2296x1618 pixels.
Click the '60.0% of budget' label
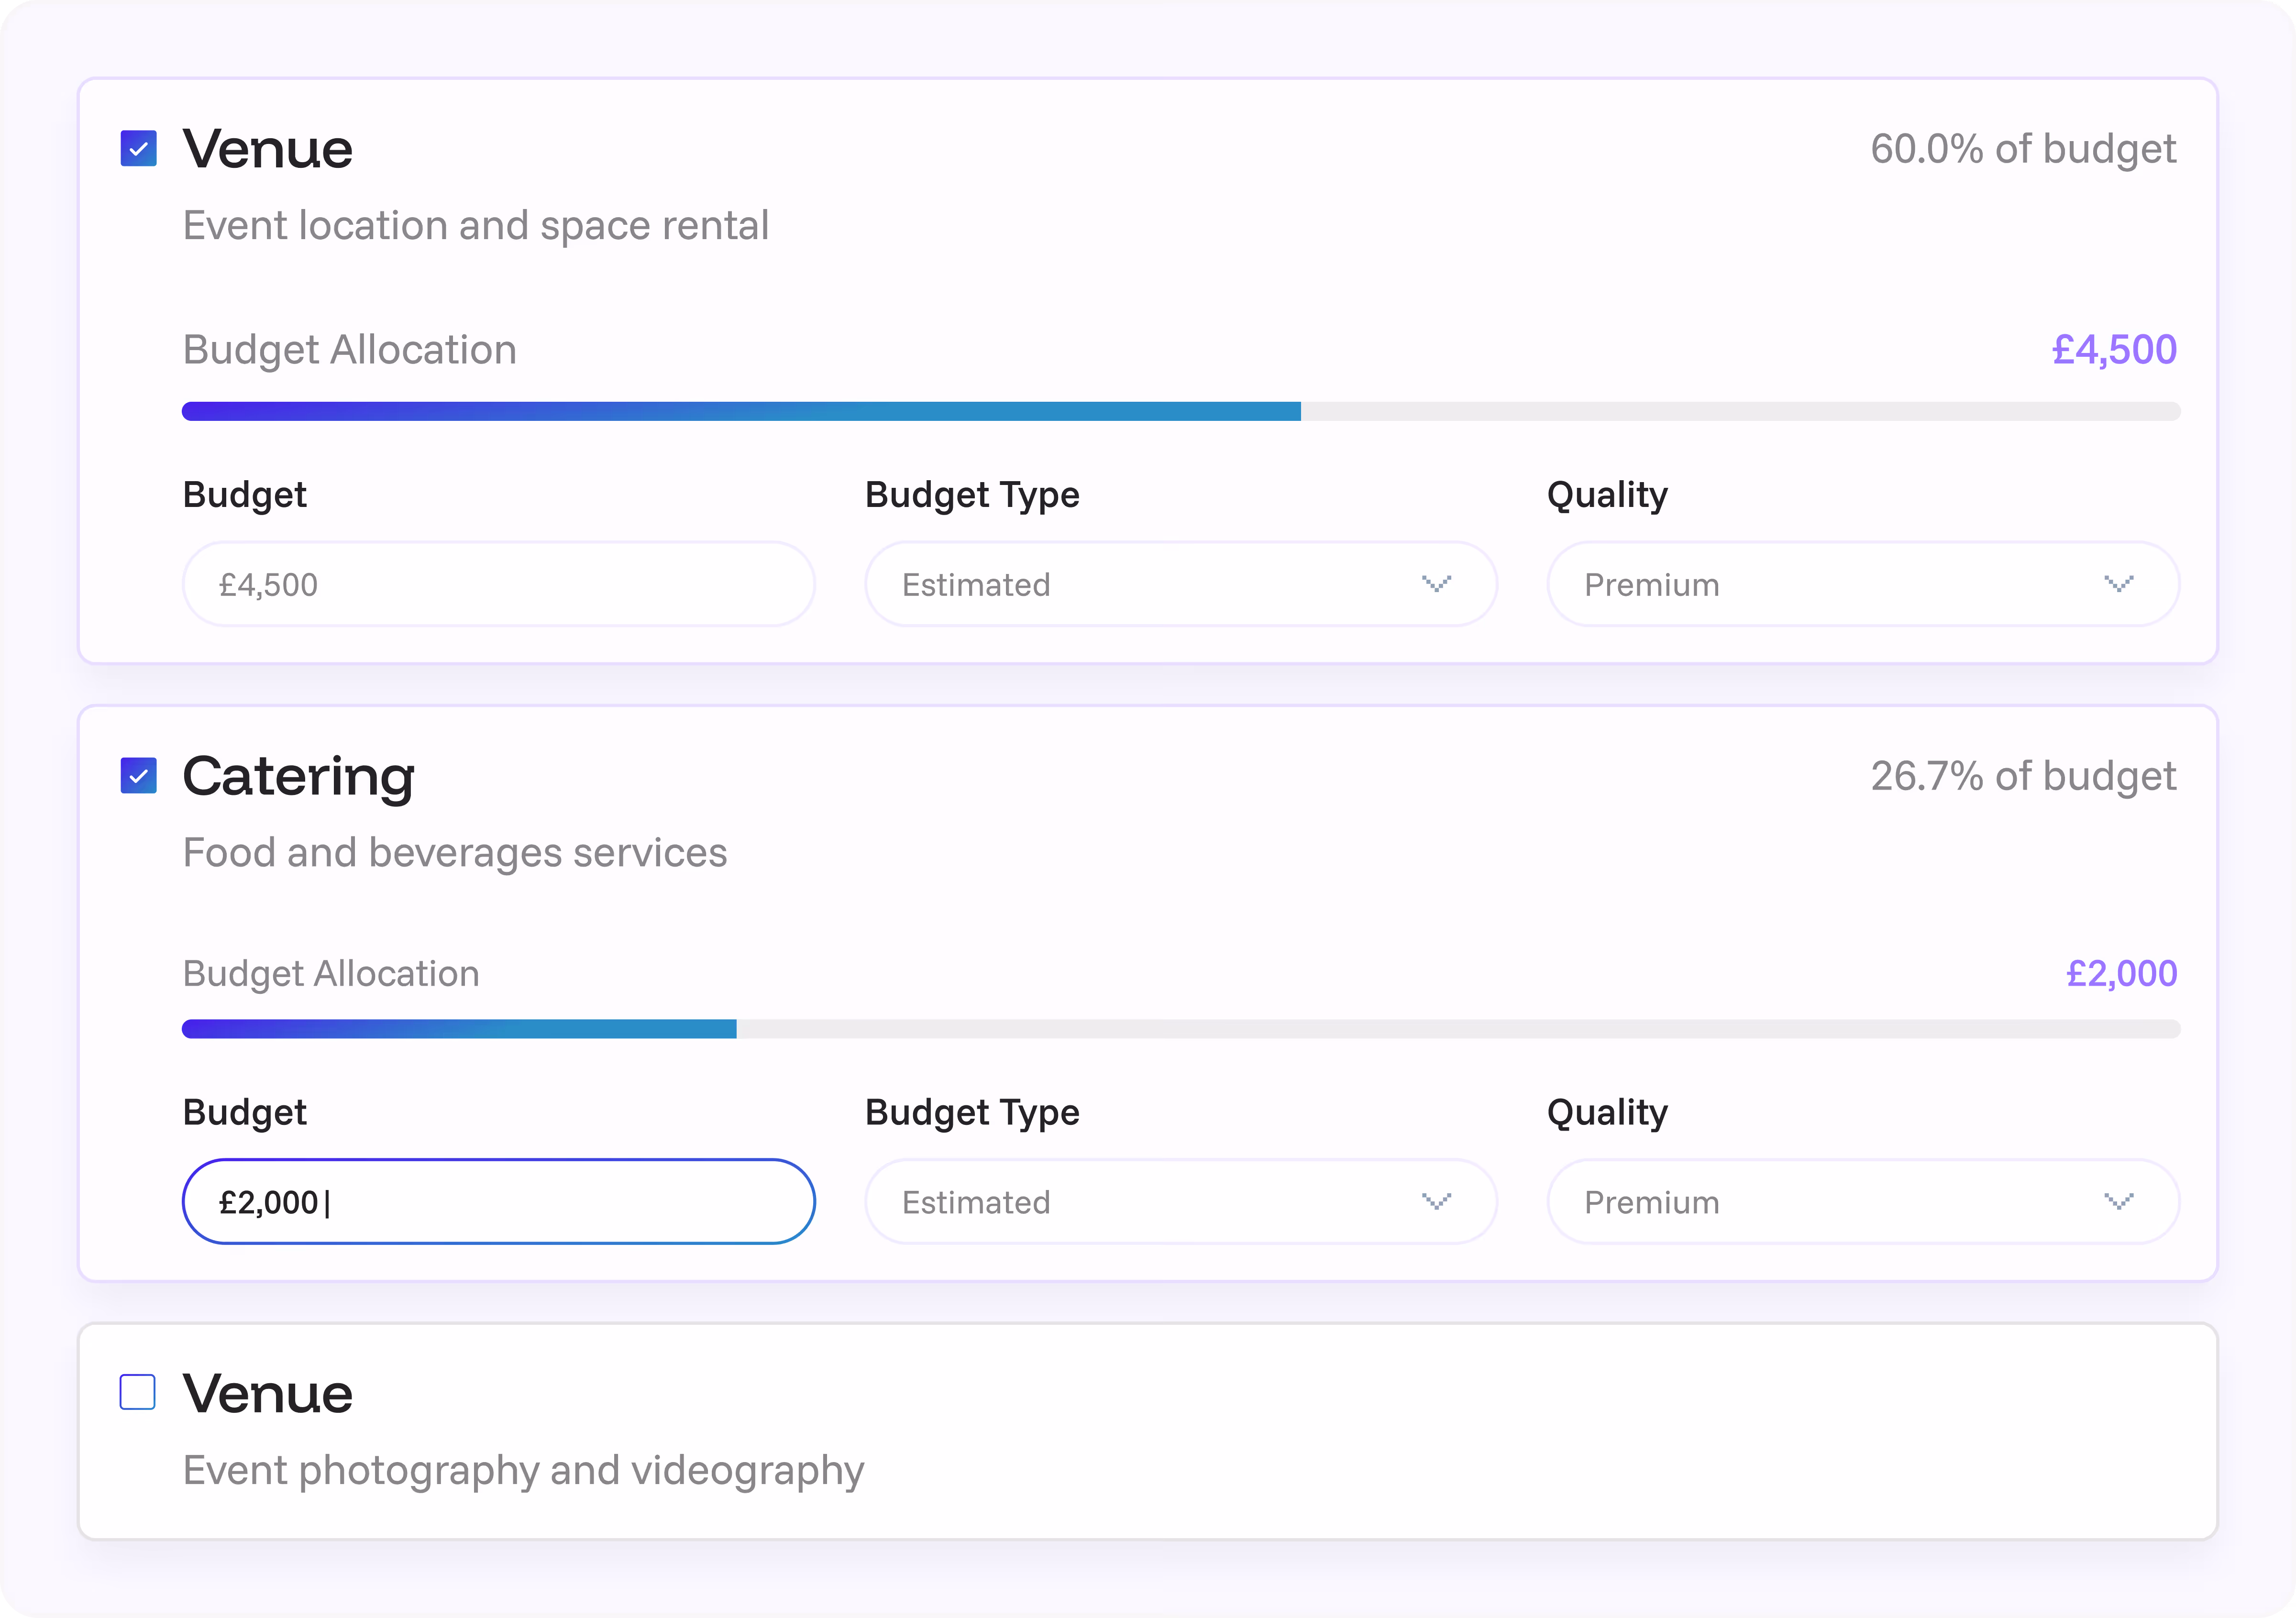pos(2022,149)
